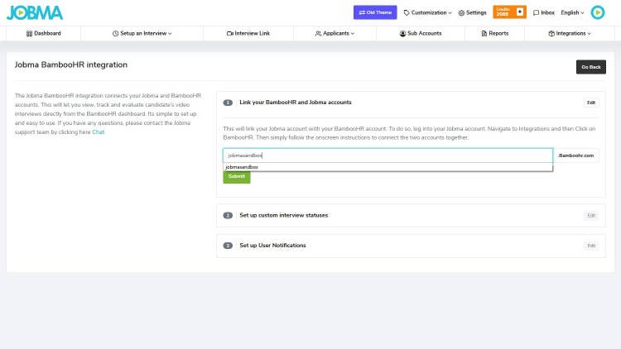The height and width of the screenshot is (349, 621).
Task: Edit Link your BambooHR and Jobma accounts
Action: 591,103
